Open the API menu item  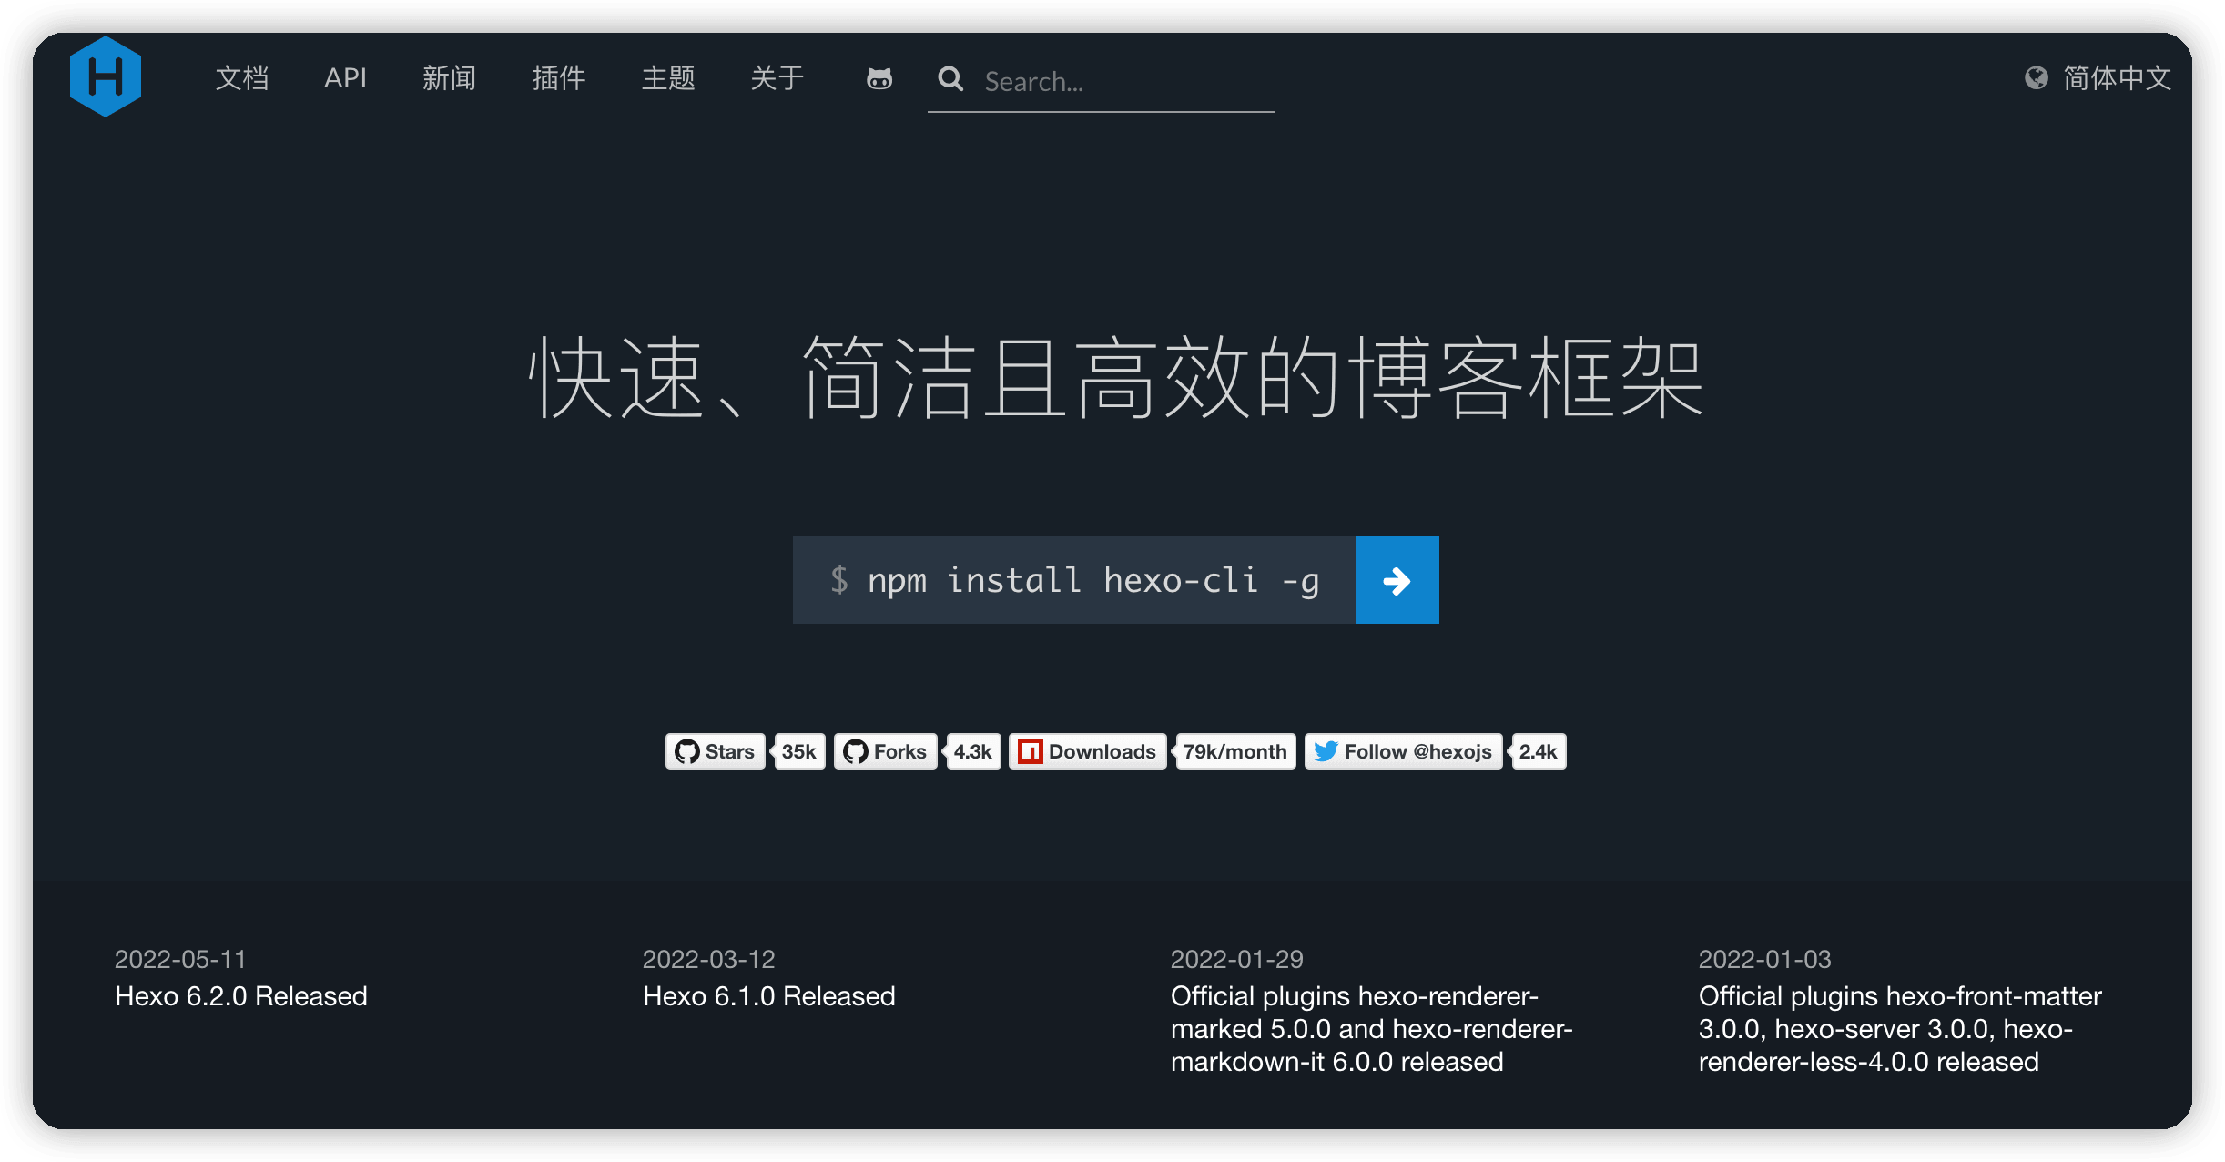coord(345,78)
